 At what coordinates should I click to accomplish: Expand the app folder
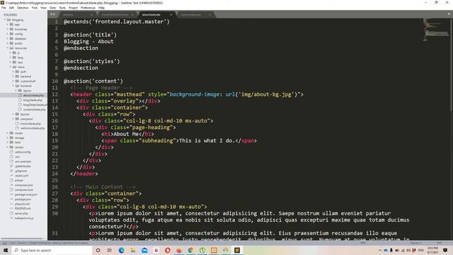(8, 25)
